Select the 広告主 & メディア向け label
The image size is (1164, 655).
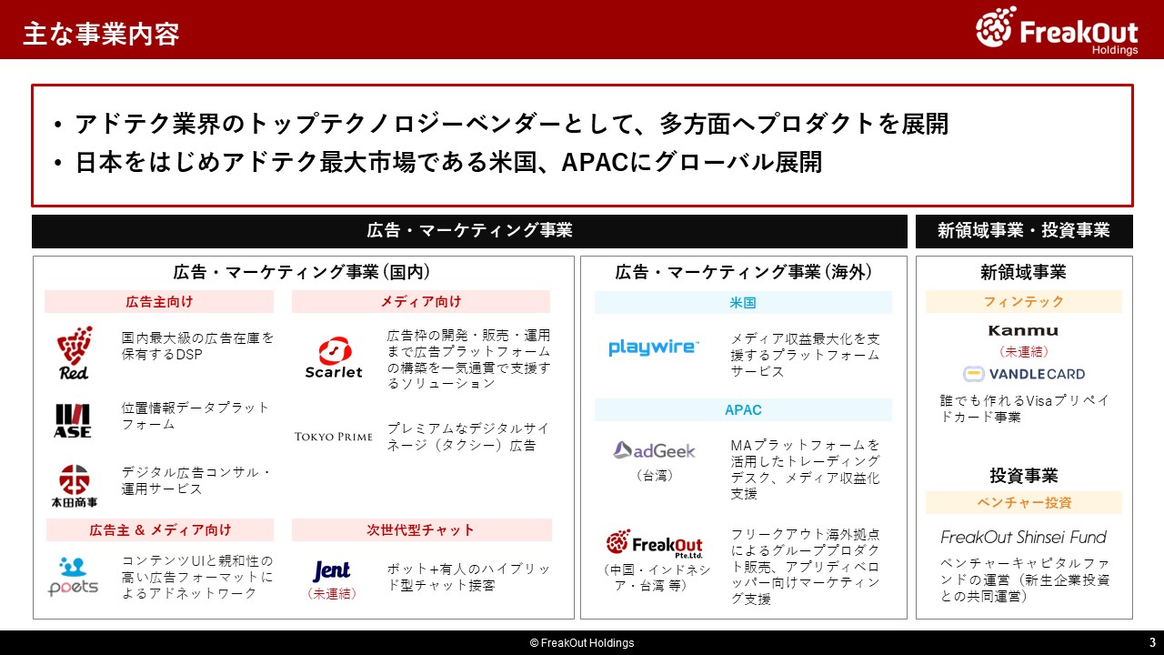[159, 529]
